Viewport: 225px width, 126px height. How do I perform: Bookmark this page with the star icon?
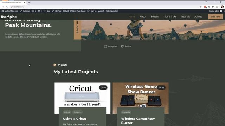coord(200,7)
